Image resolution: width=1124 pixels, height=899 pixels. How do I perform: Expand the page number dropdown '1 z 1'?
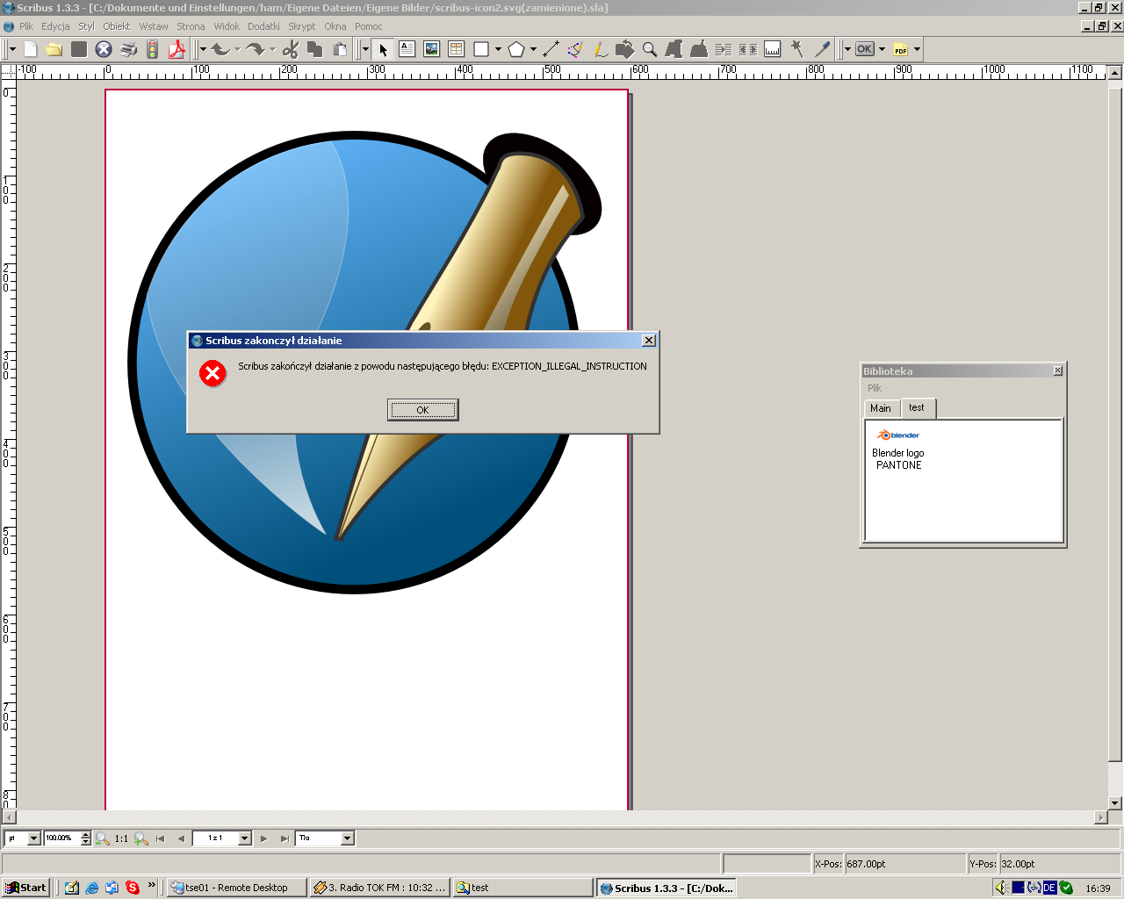pos(244,838)
